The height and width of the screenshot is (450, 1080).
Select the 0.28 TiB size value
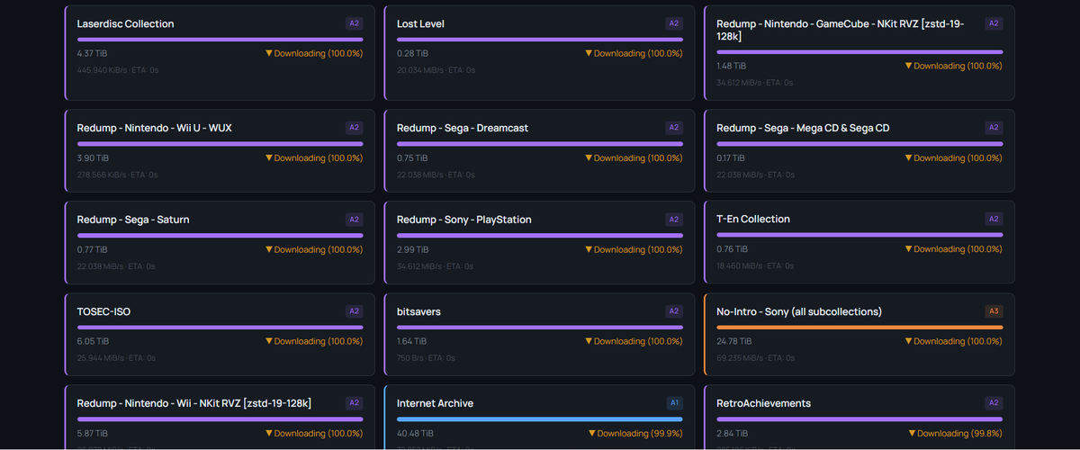(412, 54)
